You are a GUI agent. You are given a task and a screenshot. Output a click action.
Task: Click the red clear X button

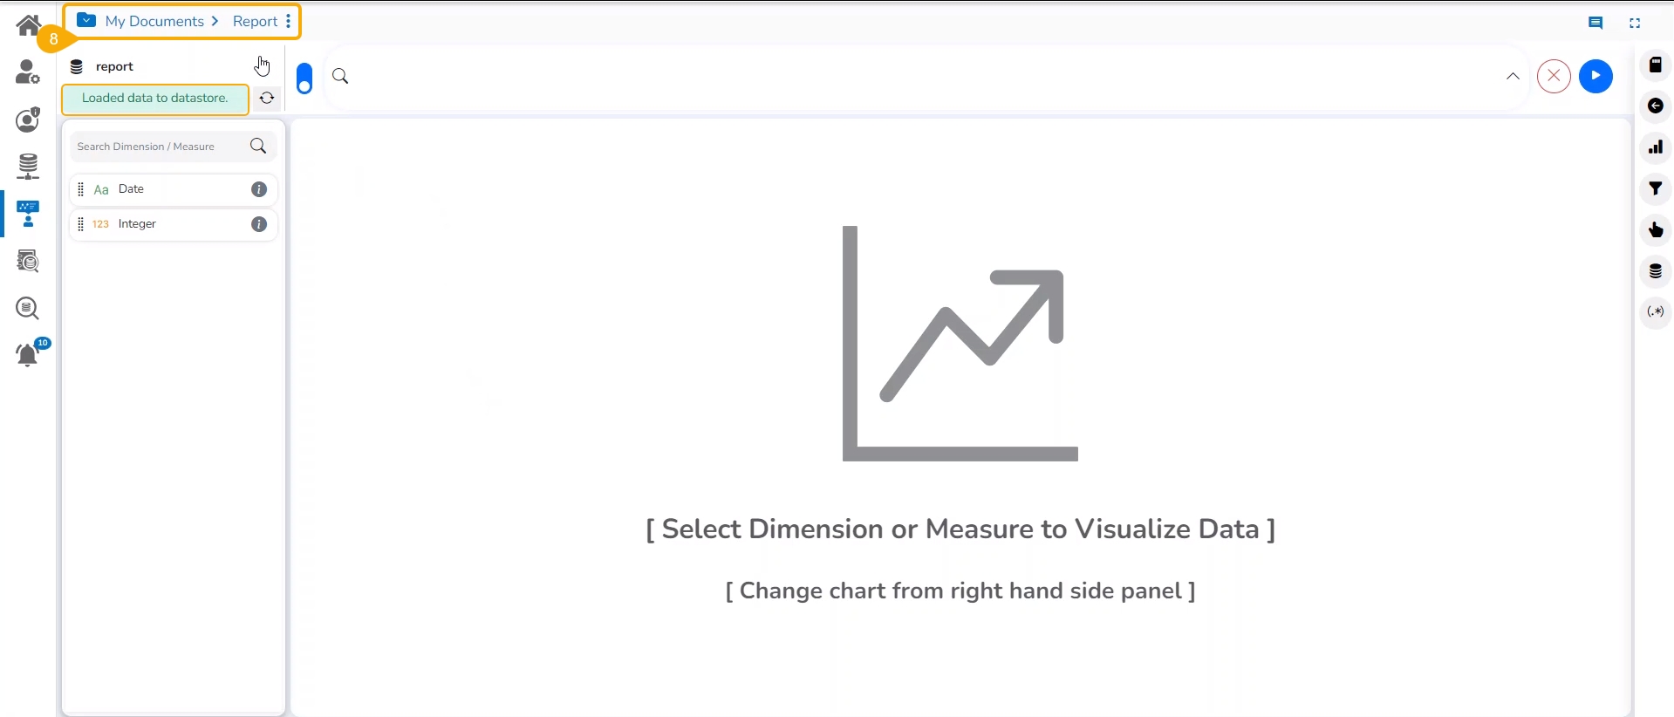pos(1554,76)
